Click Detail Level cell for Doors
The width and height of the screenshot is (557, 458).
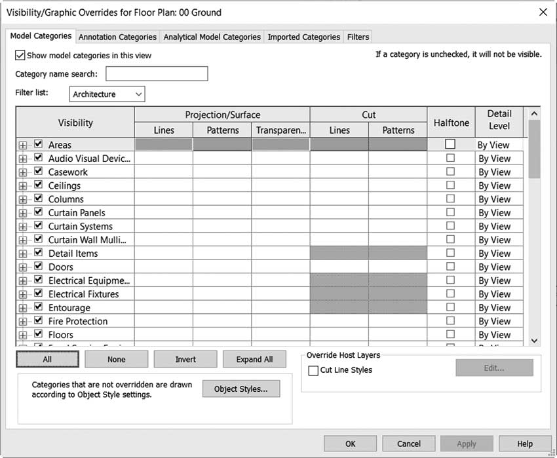pyautogui.click(x=499, y=267)
